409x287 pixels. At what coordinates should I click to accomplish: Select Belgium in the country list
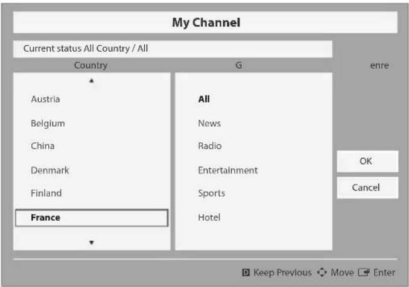coord(48,124)
